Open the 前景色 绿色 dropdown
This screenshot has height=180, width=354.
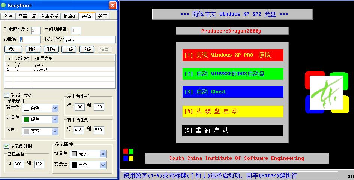click(x=55, y=119)
